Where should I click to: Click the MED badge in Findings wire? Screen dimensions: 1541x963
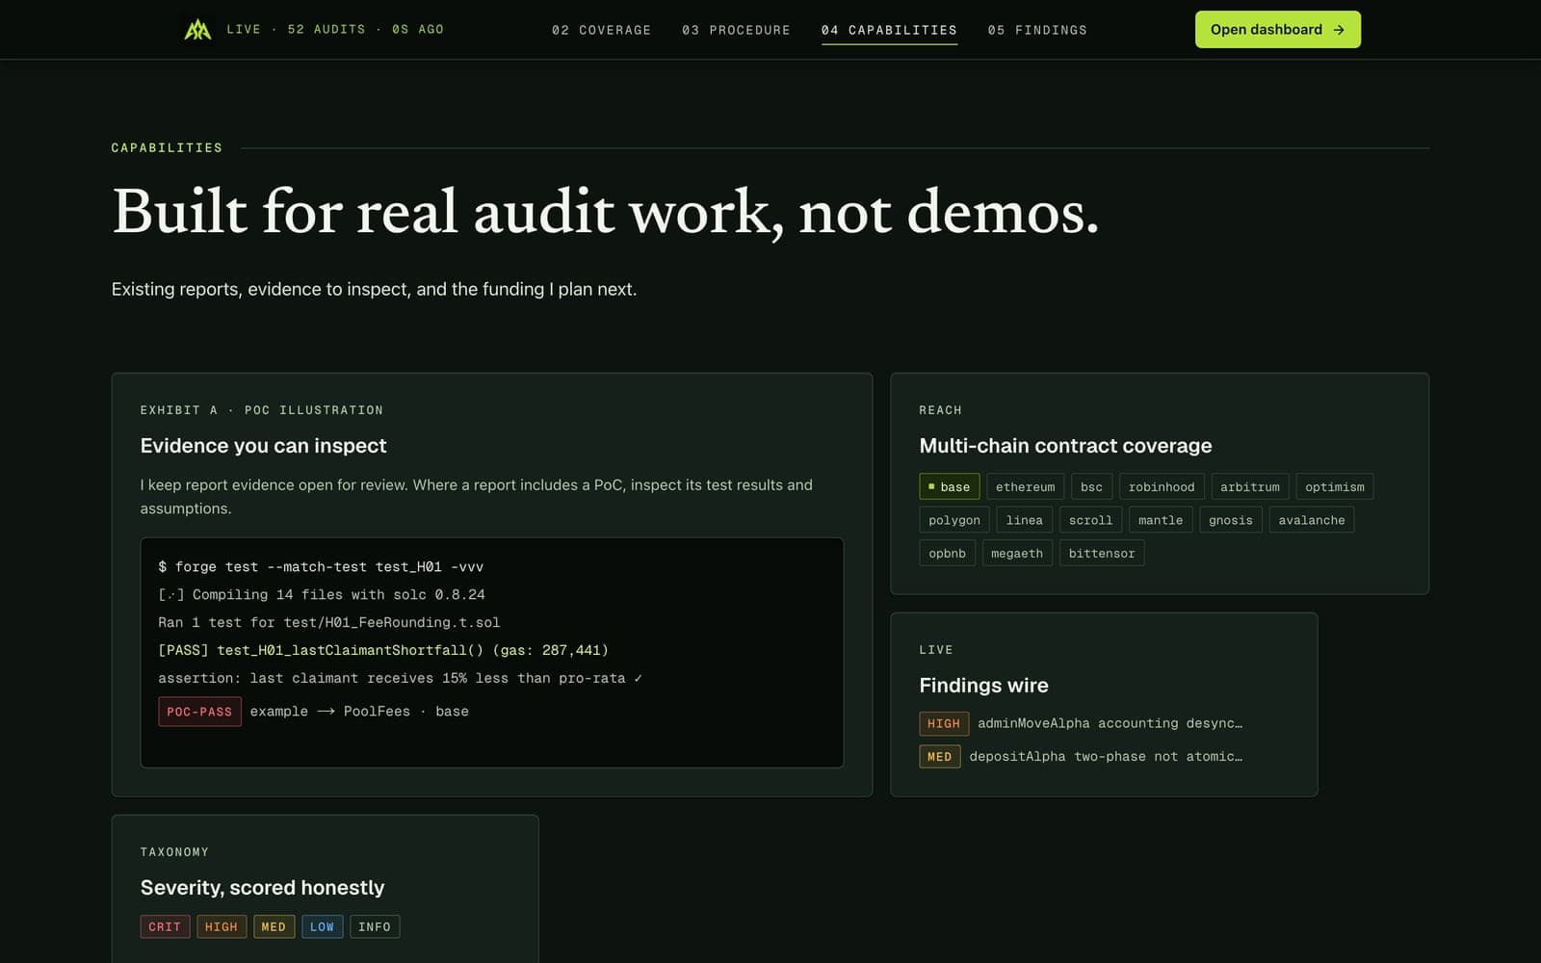click(940, 757)
